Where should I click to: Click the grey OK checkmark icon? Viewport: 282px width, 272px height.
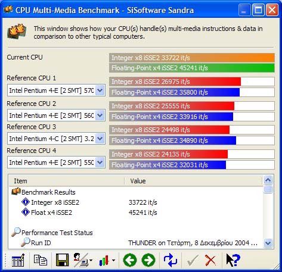point(193,260)
